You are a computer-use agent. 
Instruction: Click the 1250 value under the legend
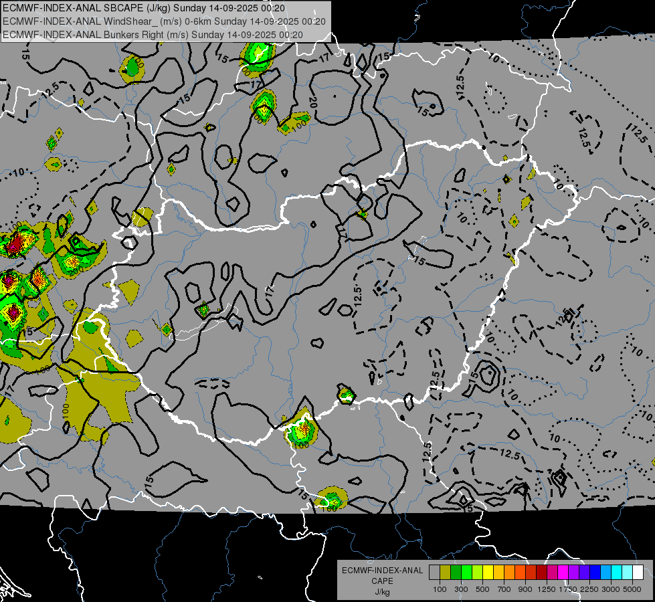[x=547, y=589]
